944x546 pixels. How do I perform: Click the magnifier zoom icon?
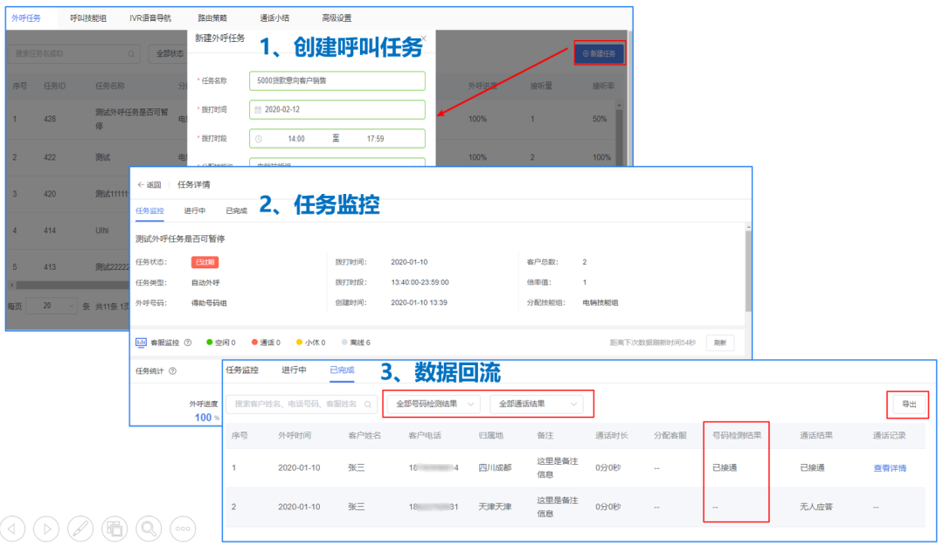pyautogui.click(x=149, y=529)
